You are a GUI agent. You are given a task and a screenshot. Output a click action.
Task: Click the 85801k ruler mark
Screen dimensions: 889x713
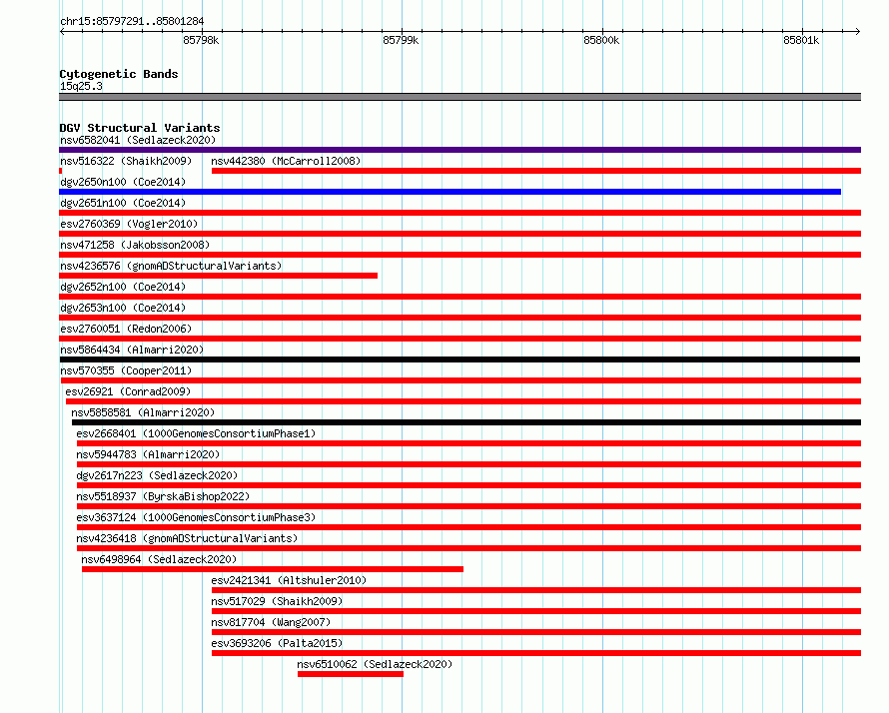(x=801, y=40)
